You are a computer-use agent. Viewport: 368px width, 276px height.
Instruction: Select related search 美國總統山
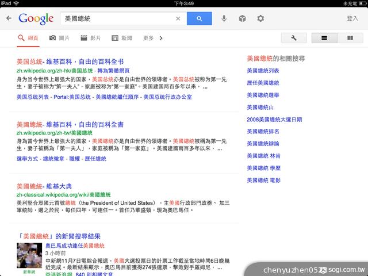coord(260,108)
